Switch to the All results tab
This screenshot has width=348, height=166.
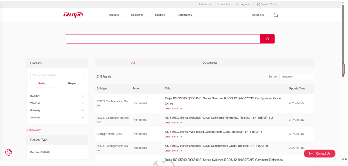click(x=133, y=63)
